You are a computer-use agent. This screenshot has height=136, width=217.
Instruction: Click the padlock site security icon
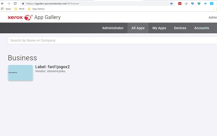coord(23,3)
